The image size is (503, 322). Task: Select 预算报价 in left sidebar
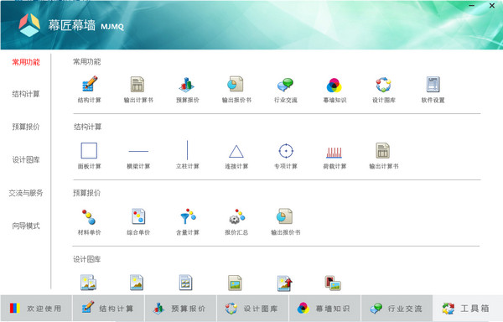click(26, 127)
